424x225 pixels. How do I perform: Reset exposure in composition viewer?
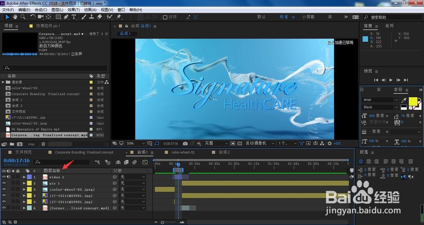click(329, 143)
